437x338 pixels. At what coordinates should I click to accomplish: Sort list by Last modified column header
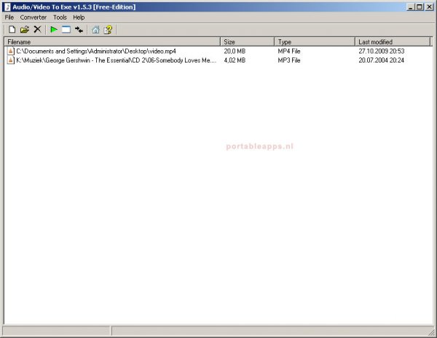point(393,41)
